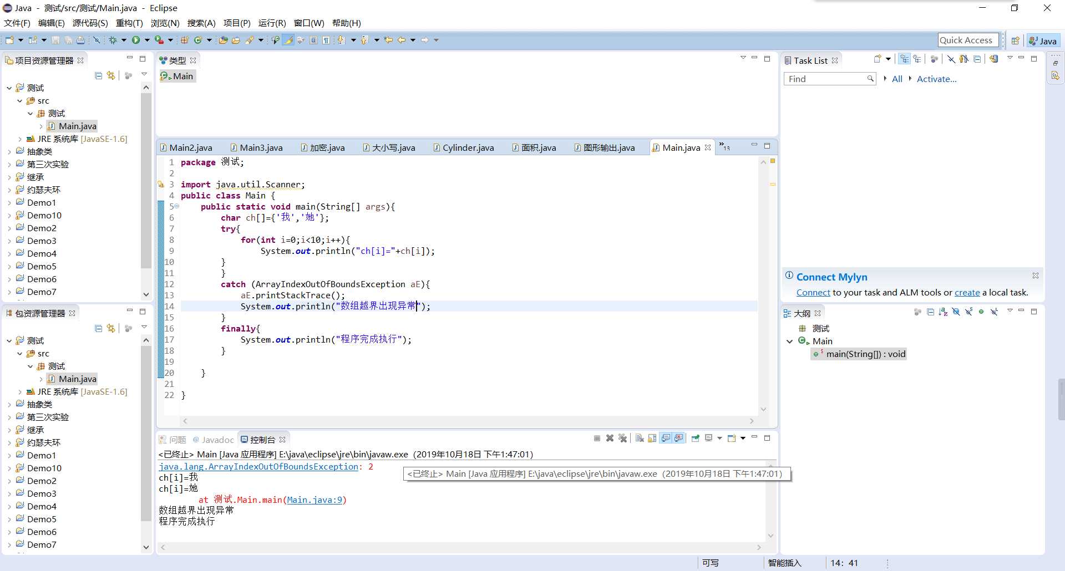Collapse the 测试 project in project explorer

point(9,88)
